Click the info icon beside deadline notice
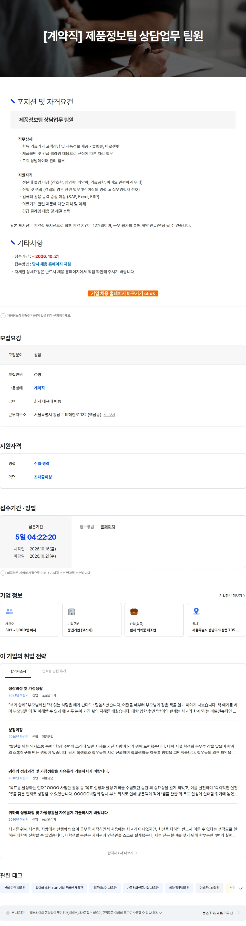246x926 pixels. pyautogui.click(x=3, y=573)
